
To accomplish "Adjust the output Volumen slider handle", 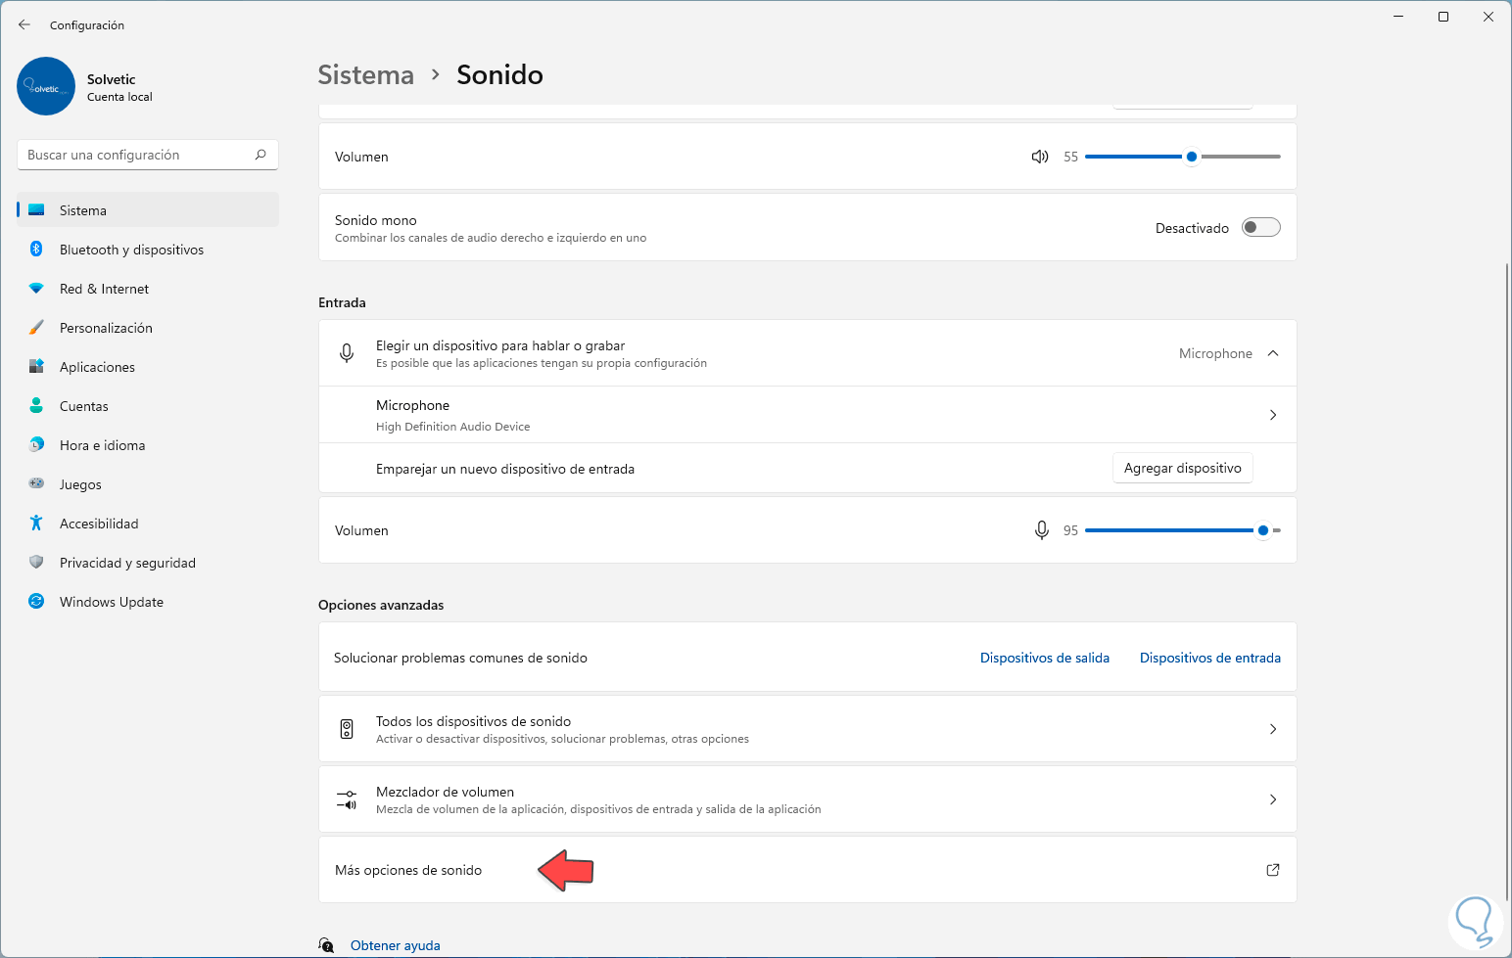I will tap(1191, 157).
